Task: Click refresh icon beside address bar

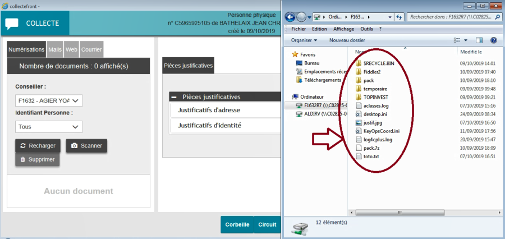Action: click(x=398, y=17)
